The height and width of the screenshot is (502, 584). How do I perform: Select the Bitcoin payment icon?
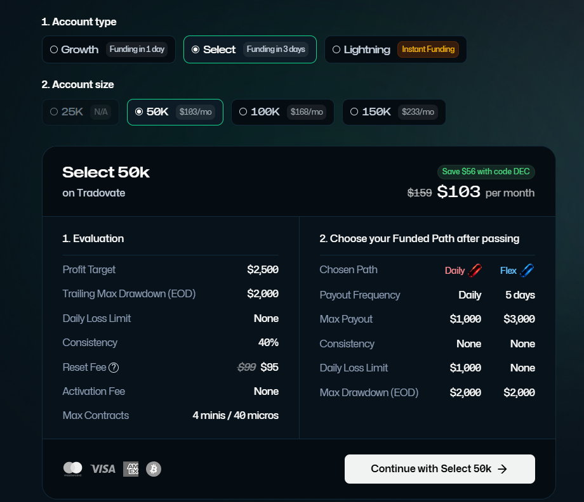click(153, 469)
